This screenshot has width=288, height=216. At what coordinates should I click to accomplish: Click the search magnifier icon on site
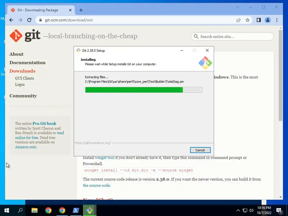(196, 36)
